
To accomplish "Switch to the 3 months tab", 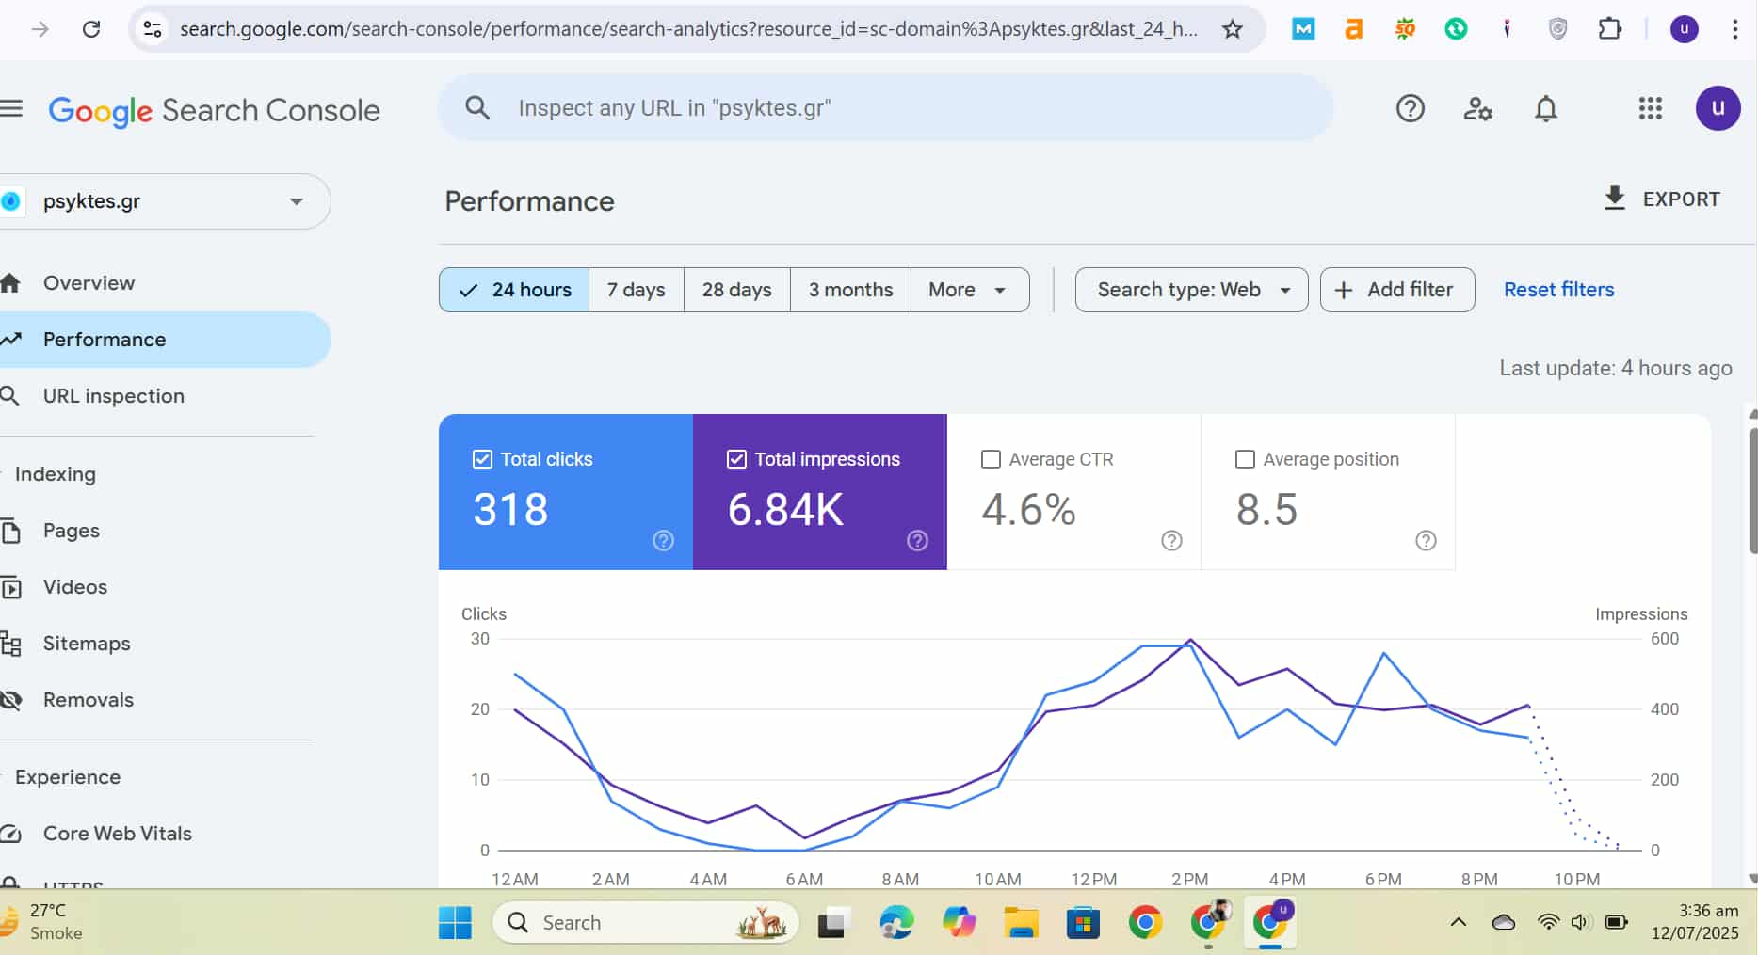I will click(849, 290).
